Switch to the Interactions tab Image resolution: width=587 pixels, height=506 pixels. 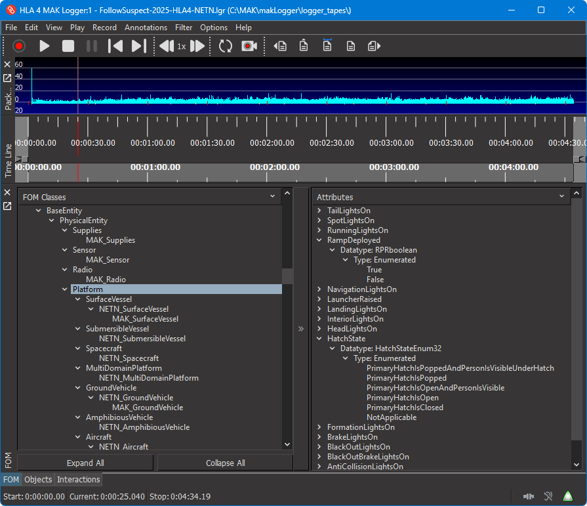pyautogui.click(x=78, y=480)
